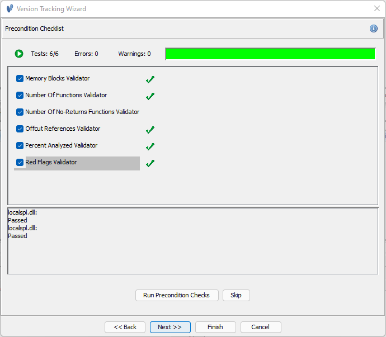Click Warnings: 0 status text
Image resolution: width=386 pixels, height=337 pixels.
coord(134,54)
